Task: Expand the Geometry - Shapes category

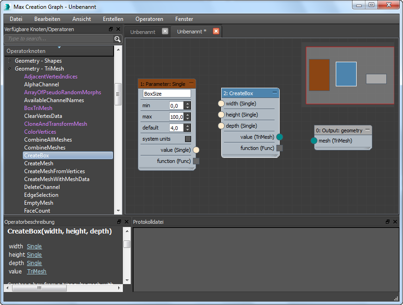Action: coord(9,61)
